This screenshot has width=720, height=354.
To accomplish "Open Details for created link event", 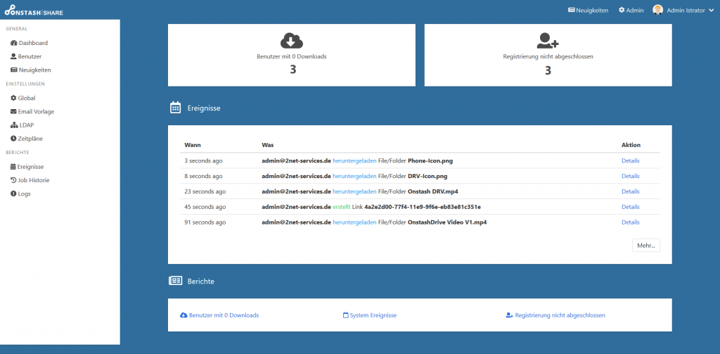I will coord(631,207).
